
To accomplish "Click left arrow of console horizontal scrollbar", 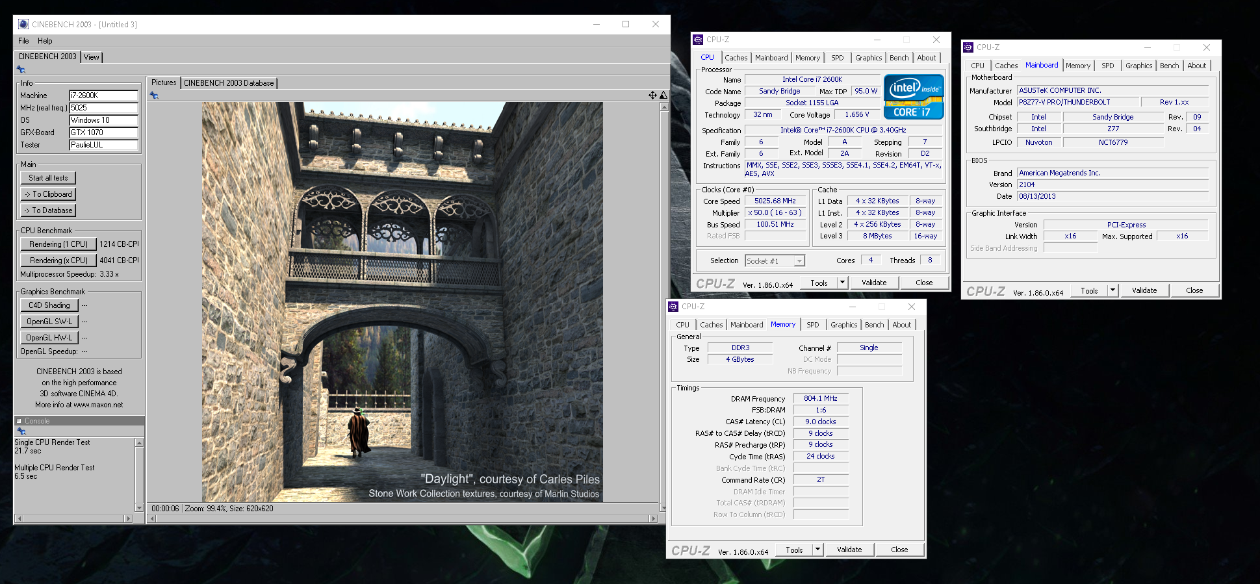I will 19,518.
